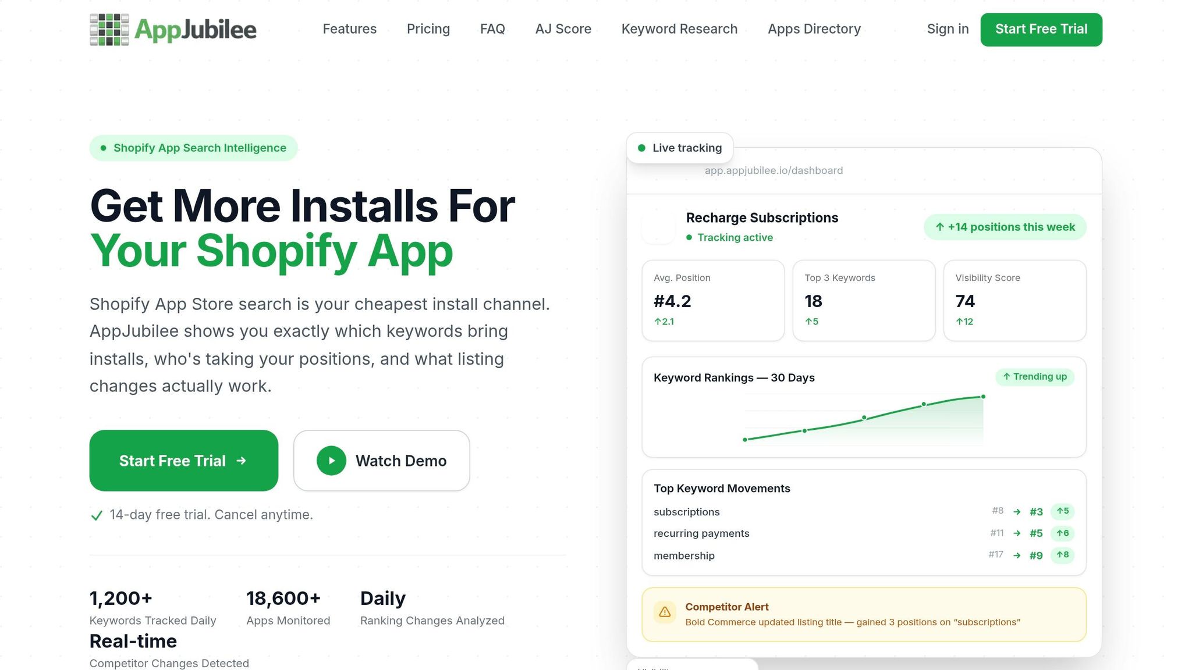
Task: Click the Bold Commerce alert message
Action: (x=853, y=622)
